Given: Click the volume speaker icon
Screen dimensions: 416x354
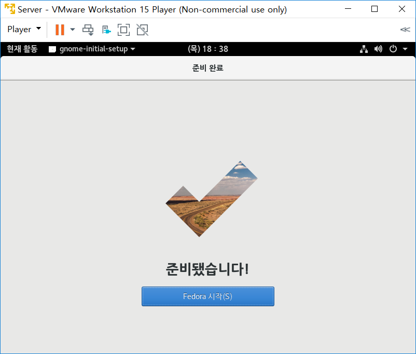Looking at the screenshot, I should click(x=378, y=49).
